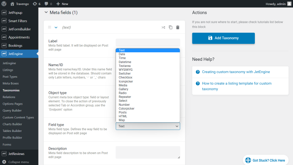Open the updates icon showing 6
Screen dimensions: 293x165
pyautogui.click(x=35, y=4)
